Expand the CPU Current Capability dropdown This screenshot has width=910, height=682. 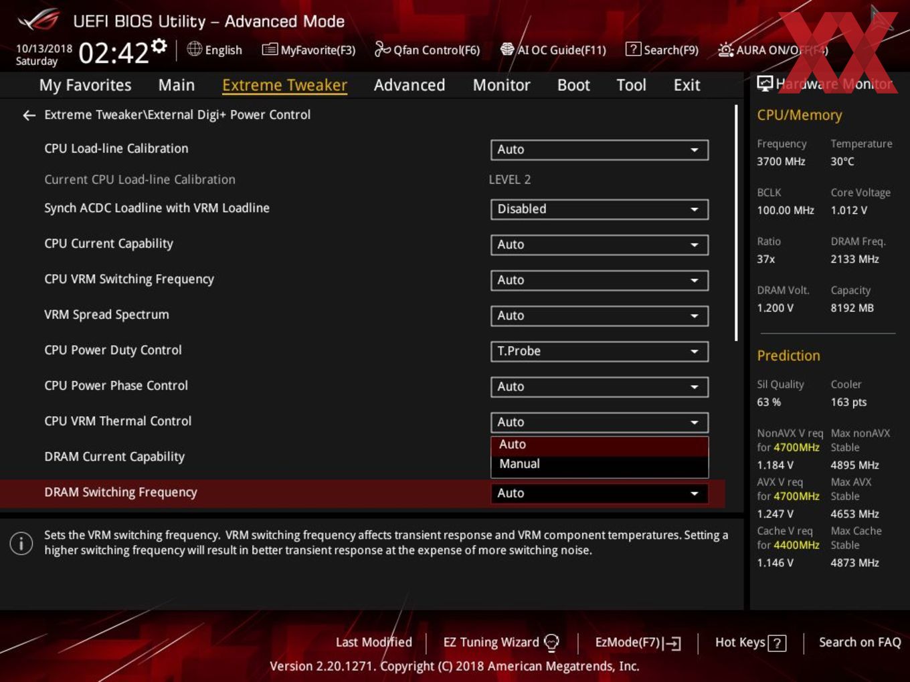600,245
